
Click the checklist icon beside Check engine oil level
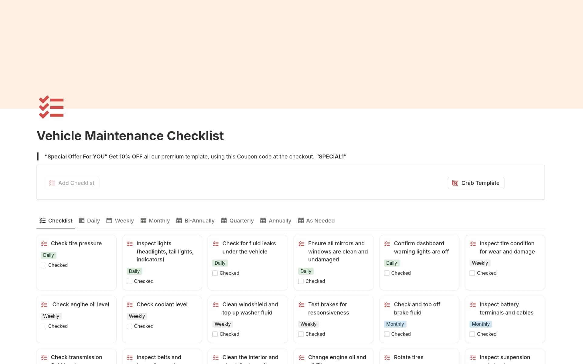click(x=44, y=304)
